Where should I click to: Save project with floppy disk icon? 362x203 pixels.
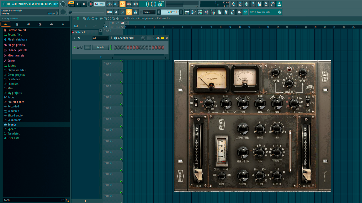(x=259, y=4)
